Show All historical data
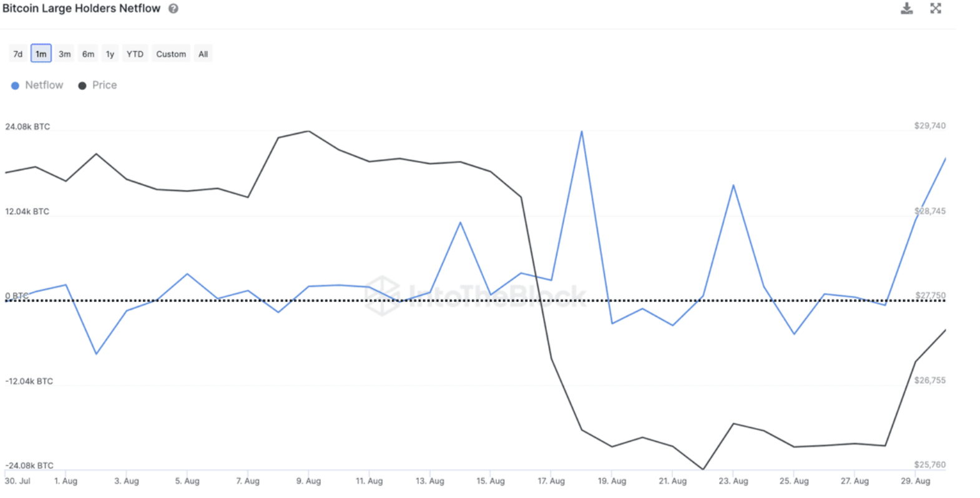This screenshot has height=498, width=980. pyautogui.click(x=203, y=54)
